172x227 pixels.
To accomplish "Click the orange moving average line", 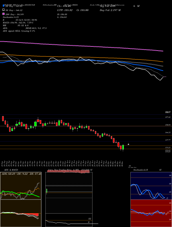I will [81, 57].
